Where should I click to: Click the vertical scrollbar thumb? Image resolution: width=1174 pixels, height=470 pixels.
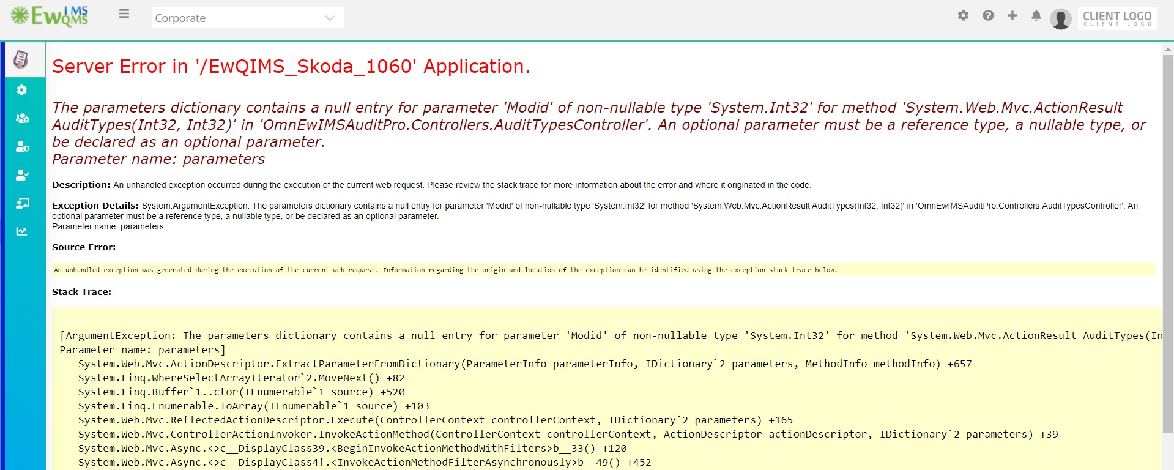tap(1168, 243)
